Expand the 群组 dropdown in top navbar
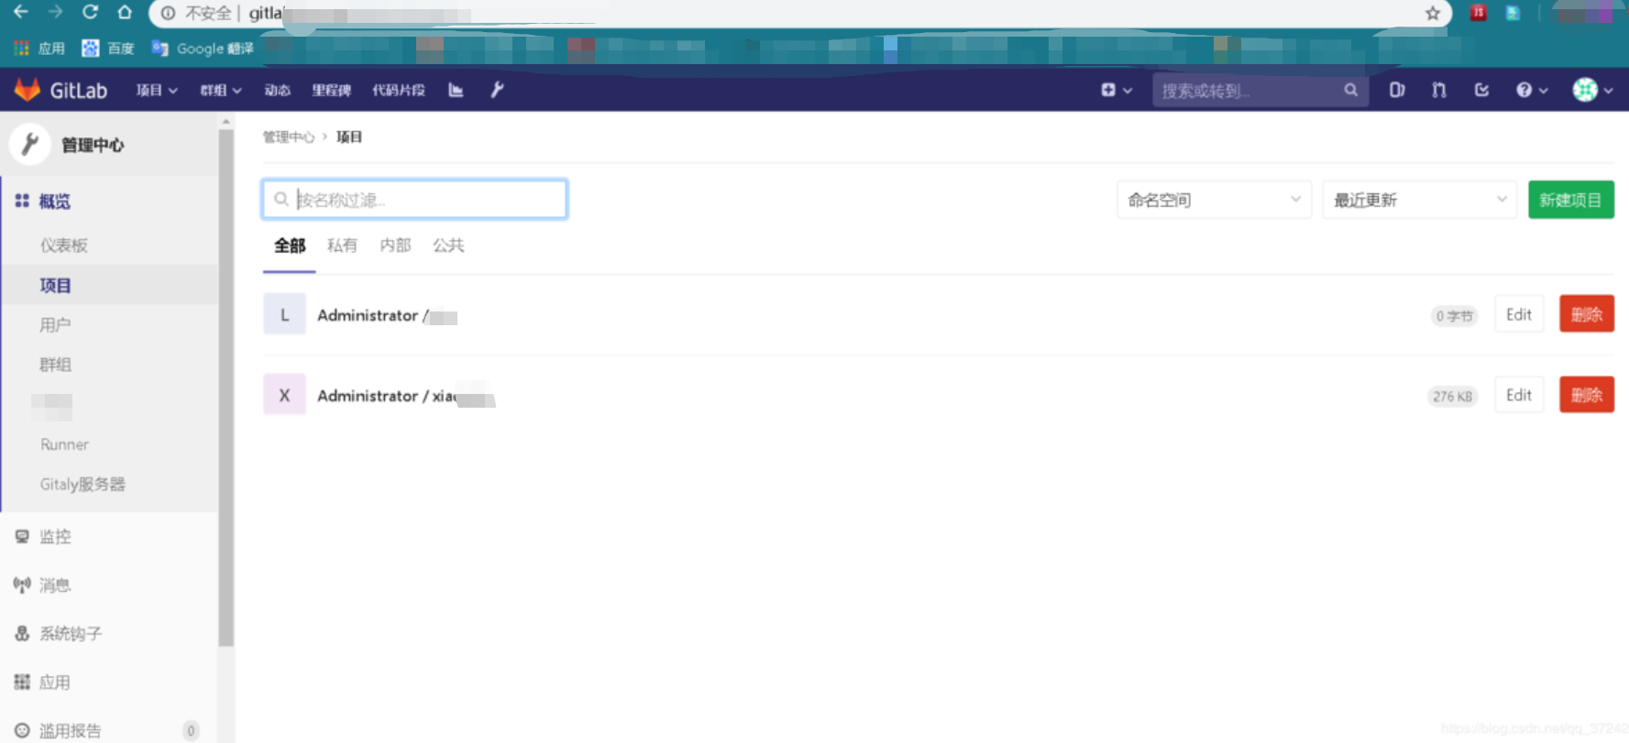This screenshot has width=1629, height=743. point(221,90)
